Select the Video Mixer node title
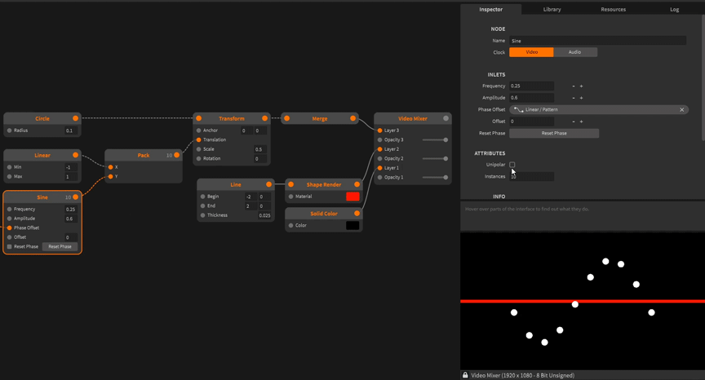The width and height of the screenshot is (705, 380). click(412, 118)
